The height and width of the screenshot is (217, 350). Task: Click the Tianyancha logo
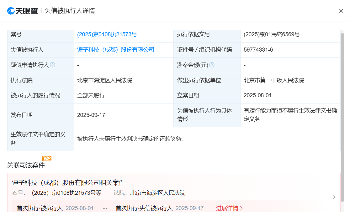click(23, 11)
